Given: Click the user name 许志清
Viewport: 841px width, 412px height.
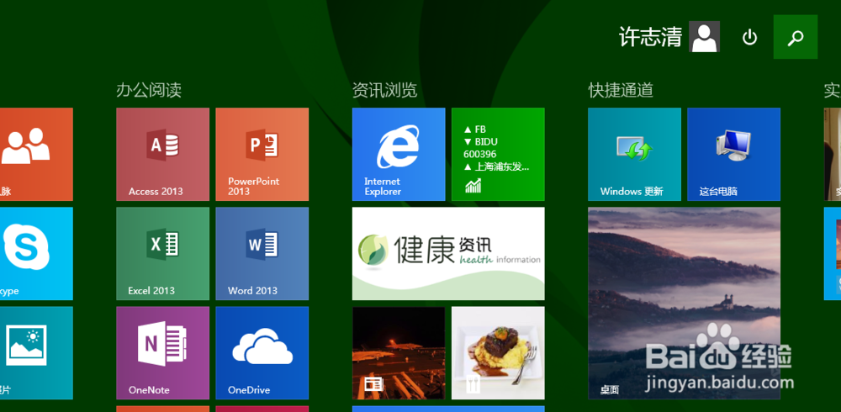Looking at the screenshot, I should (x=650, y=37).
